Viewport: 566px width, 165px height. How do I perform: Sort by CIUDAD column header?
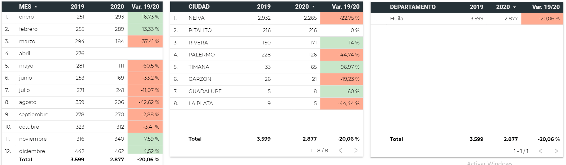[199, 7]
